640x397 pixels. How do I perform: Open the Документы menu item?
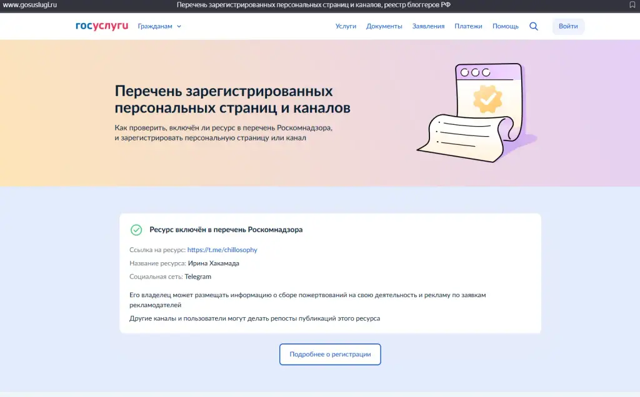tap(384, 26)
